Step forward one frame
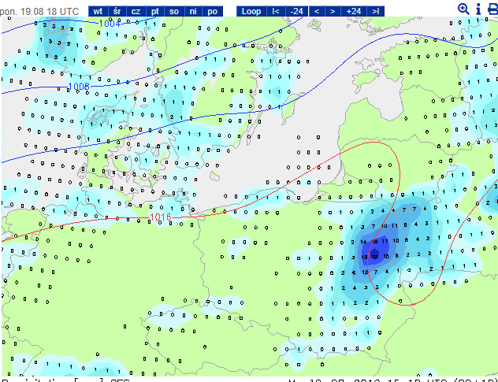 pos(333,11)
